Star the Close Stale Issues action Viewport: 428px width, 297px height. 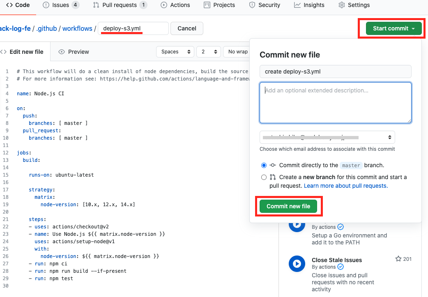398,259
